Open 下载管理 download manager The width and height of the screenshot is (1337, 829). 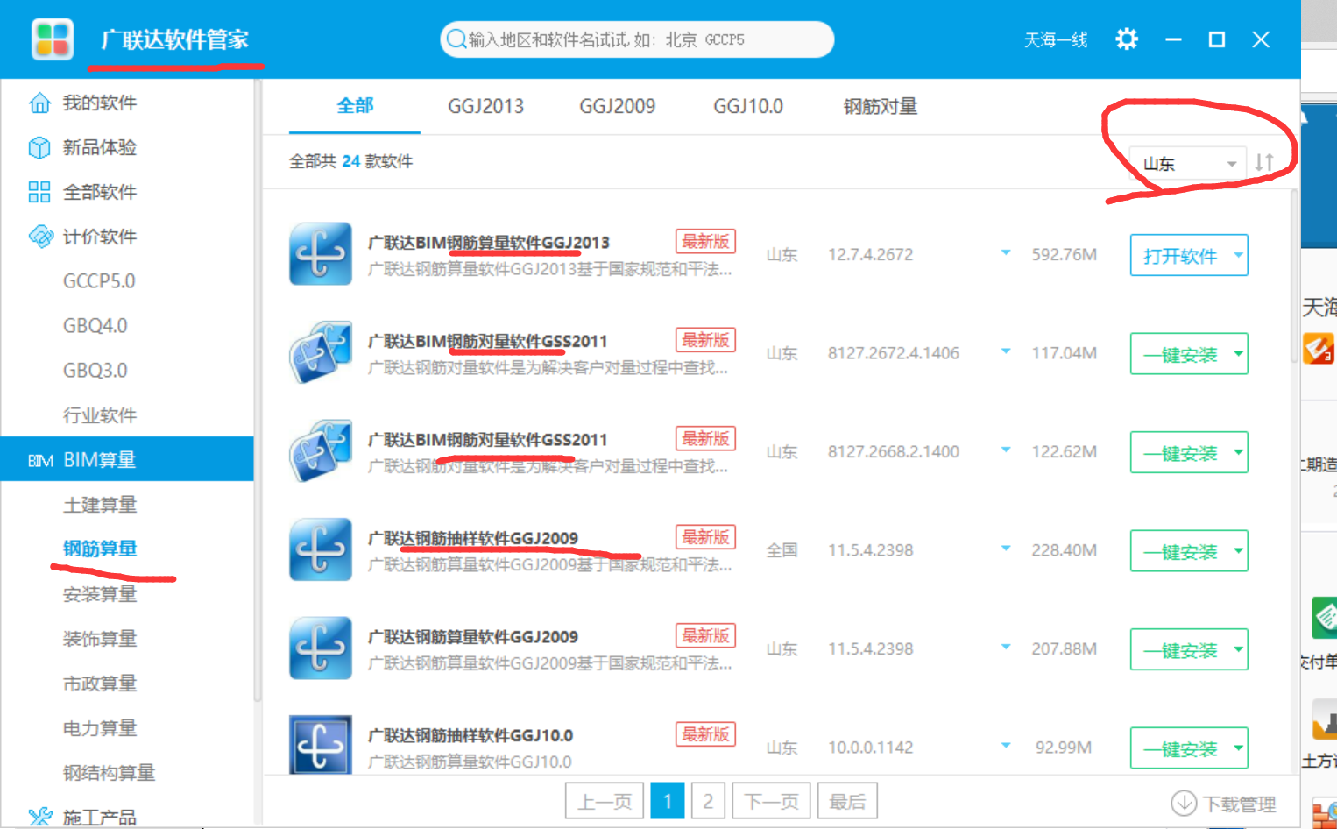pos(1224,803)
